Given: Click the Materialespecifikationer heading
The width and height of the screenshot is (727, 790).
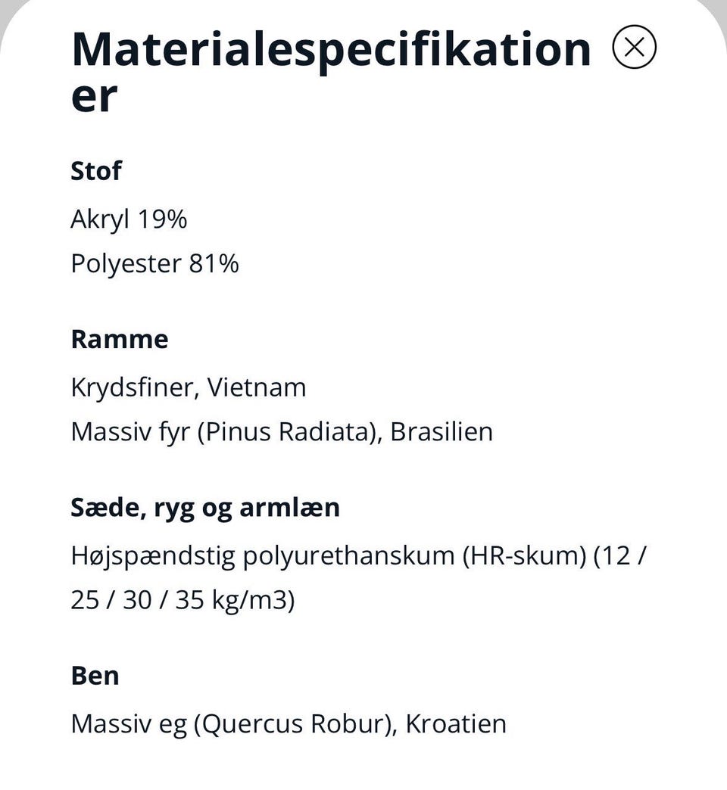Looking at the screenshot, I should coord(331,72).
